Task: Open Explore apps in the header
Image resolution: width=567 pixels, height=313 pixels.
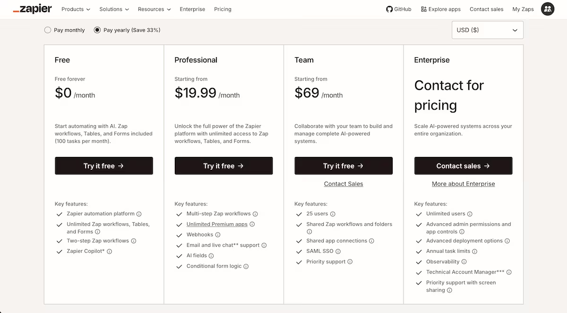Action: (x=440, y=9)
